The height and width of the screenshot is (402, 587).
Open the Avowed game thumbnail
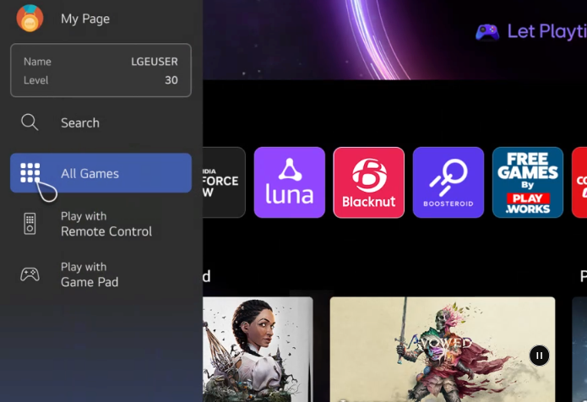tap(443, 350)
